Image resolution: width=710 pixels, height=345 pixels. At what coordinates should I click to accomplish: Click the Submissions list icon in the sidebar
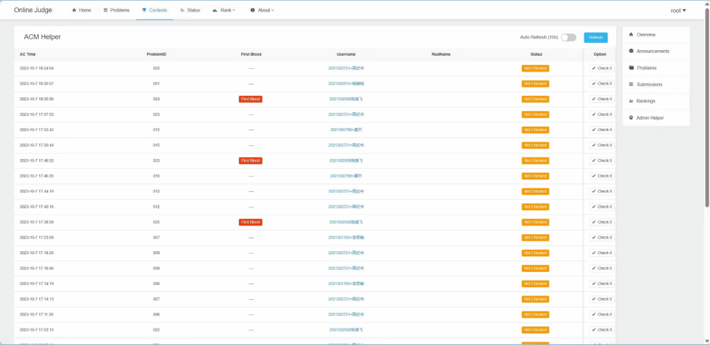[631, 84]
